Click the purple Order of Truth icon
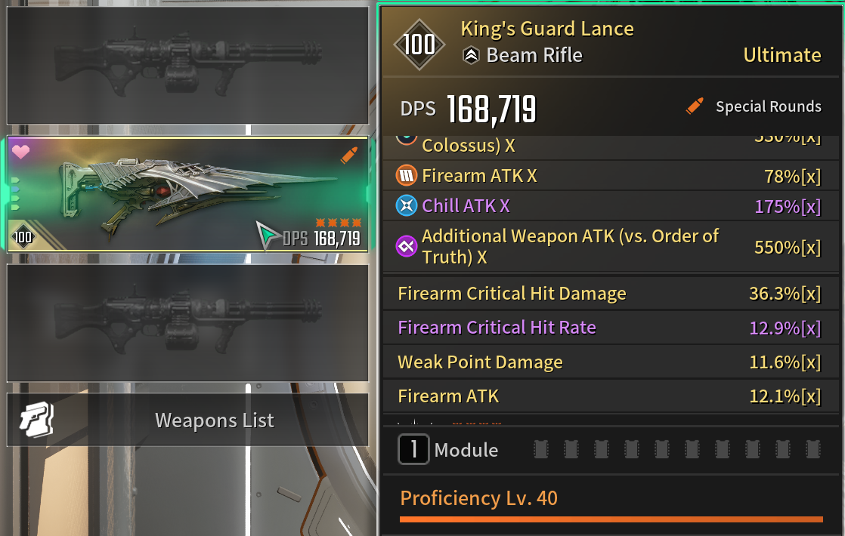 (x=407, y=246)
